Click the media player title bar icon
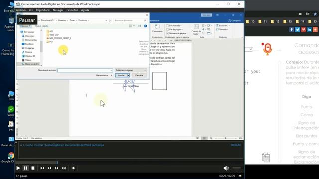 coord(18,4)
